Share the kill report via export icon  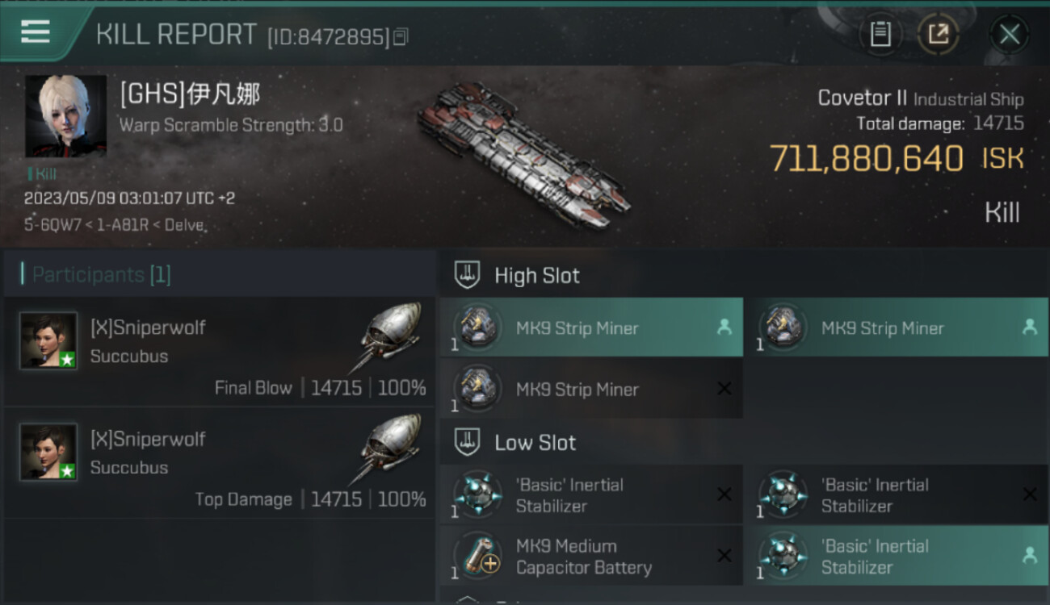(939, 34)
